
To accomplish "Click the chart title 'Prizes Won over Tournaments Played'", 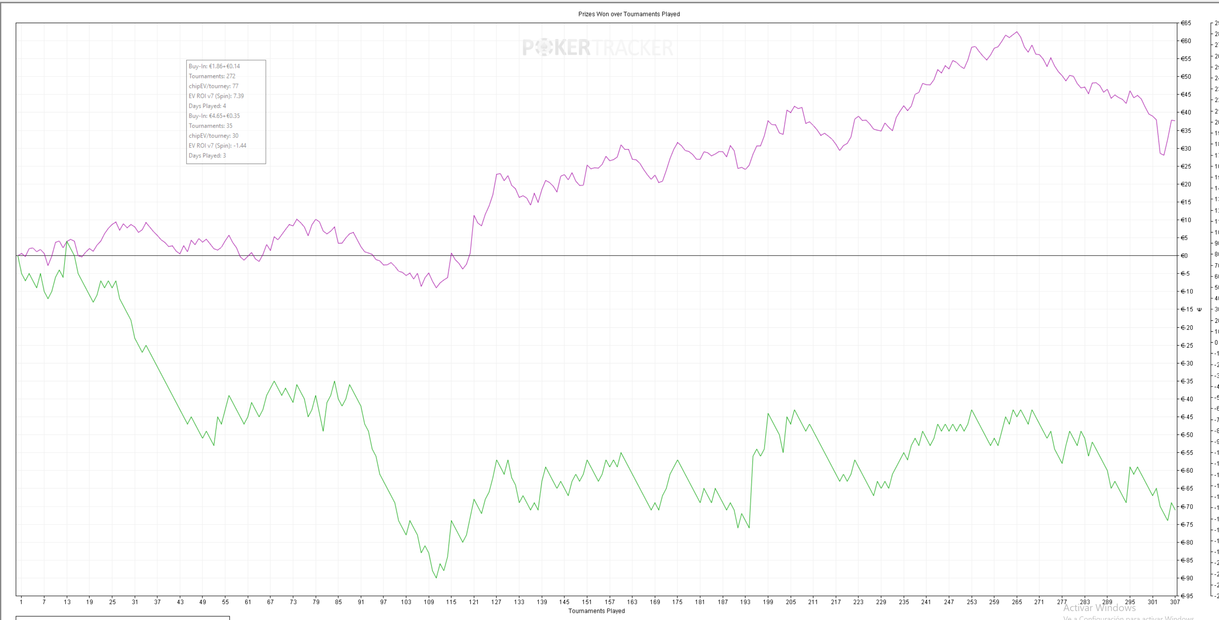I will tap(628, 14).
